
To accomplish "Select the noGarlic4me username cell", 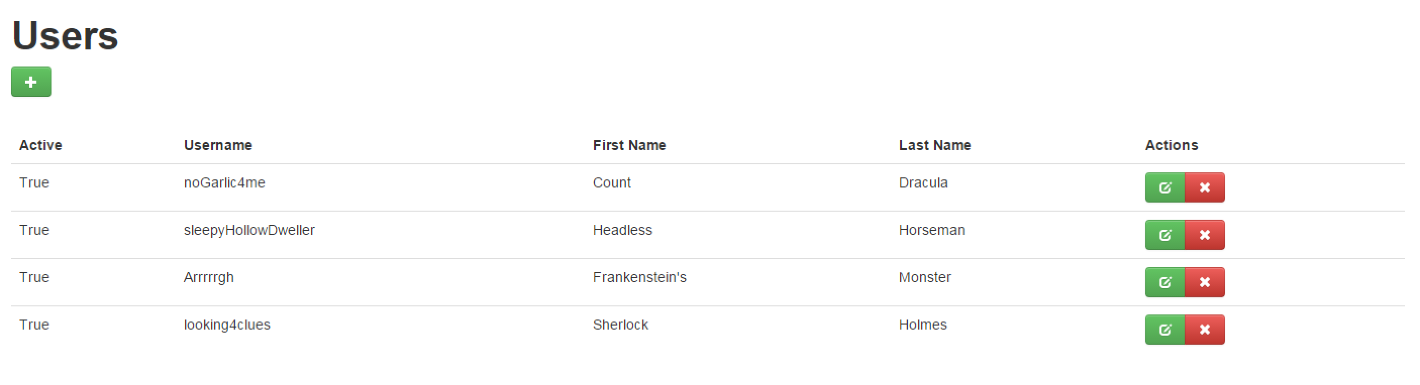I will (224, 182).
